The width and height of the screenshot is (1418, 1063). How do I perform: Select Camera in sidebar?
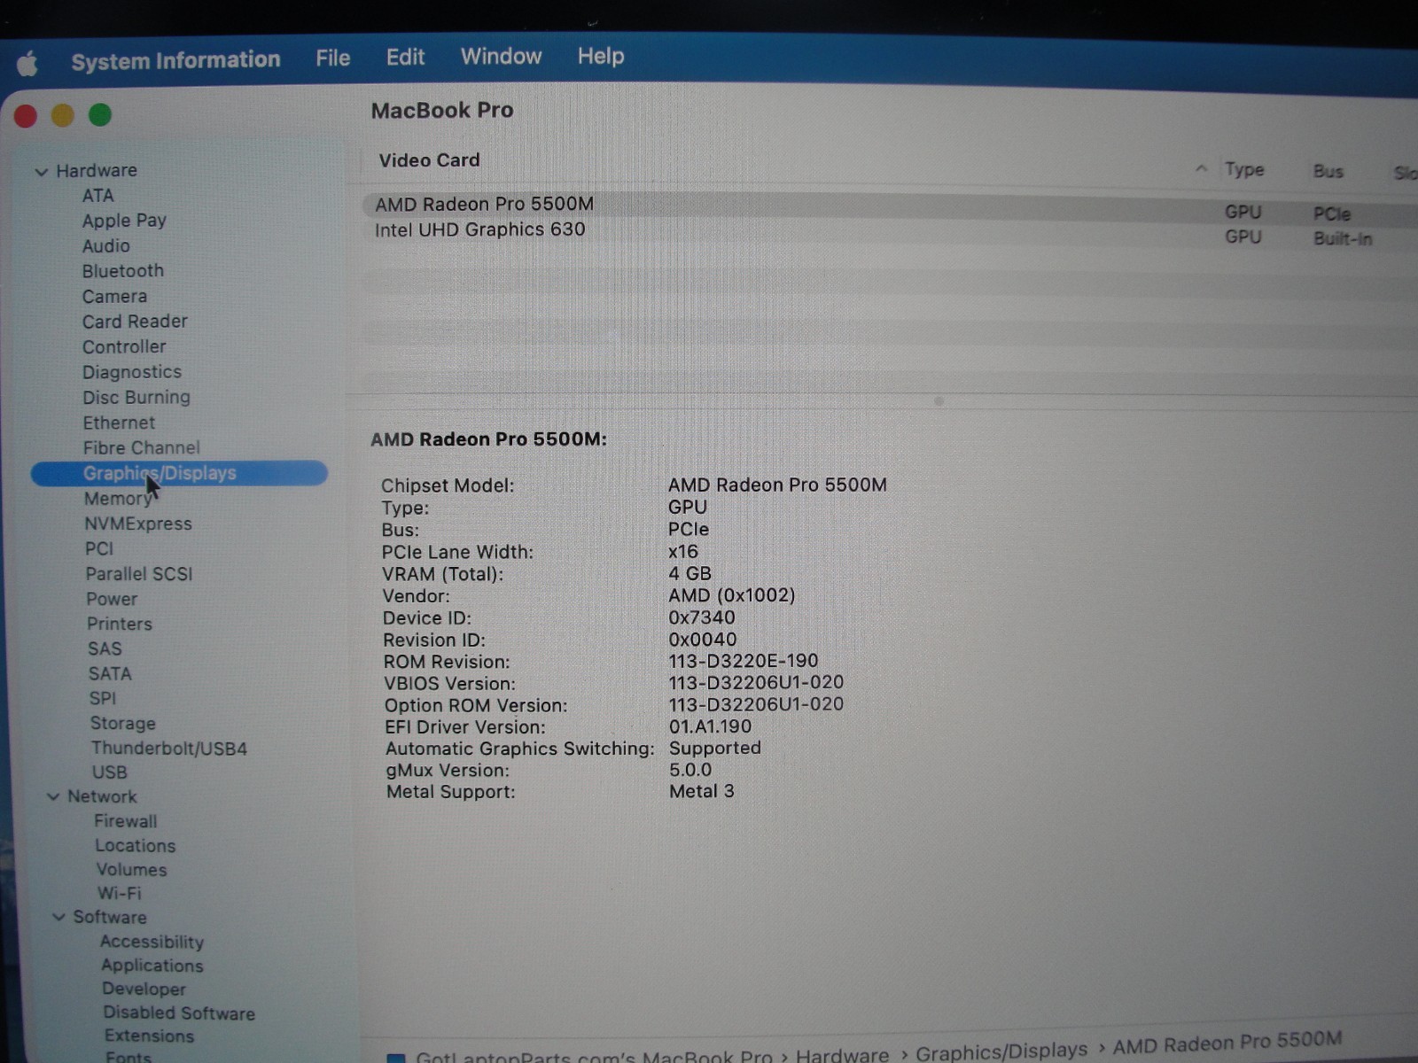(x=114, y=297)
